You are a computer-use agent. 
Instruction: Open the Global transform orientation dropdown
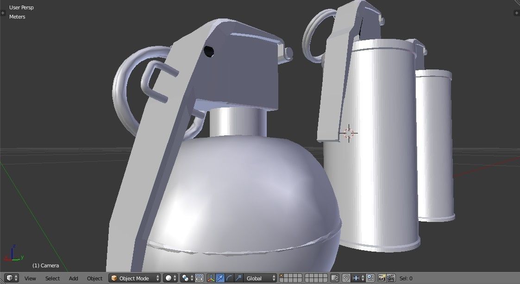(260, 278)
